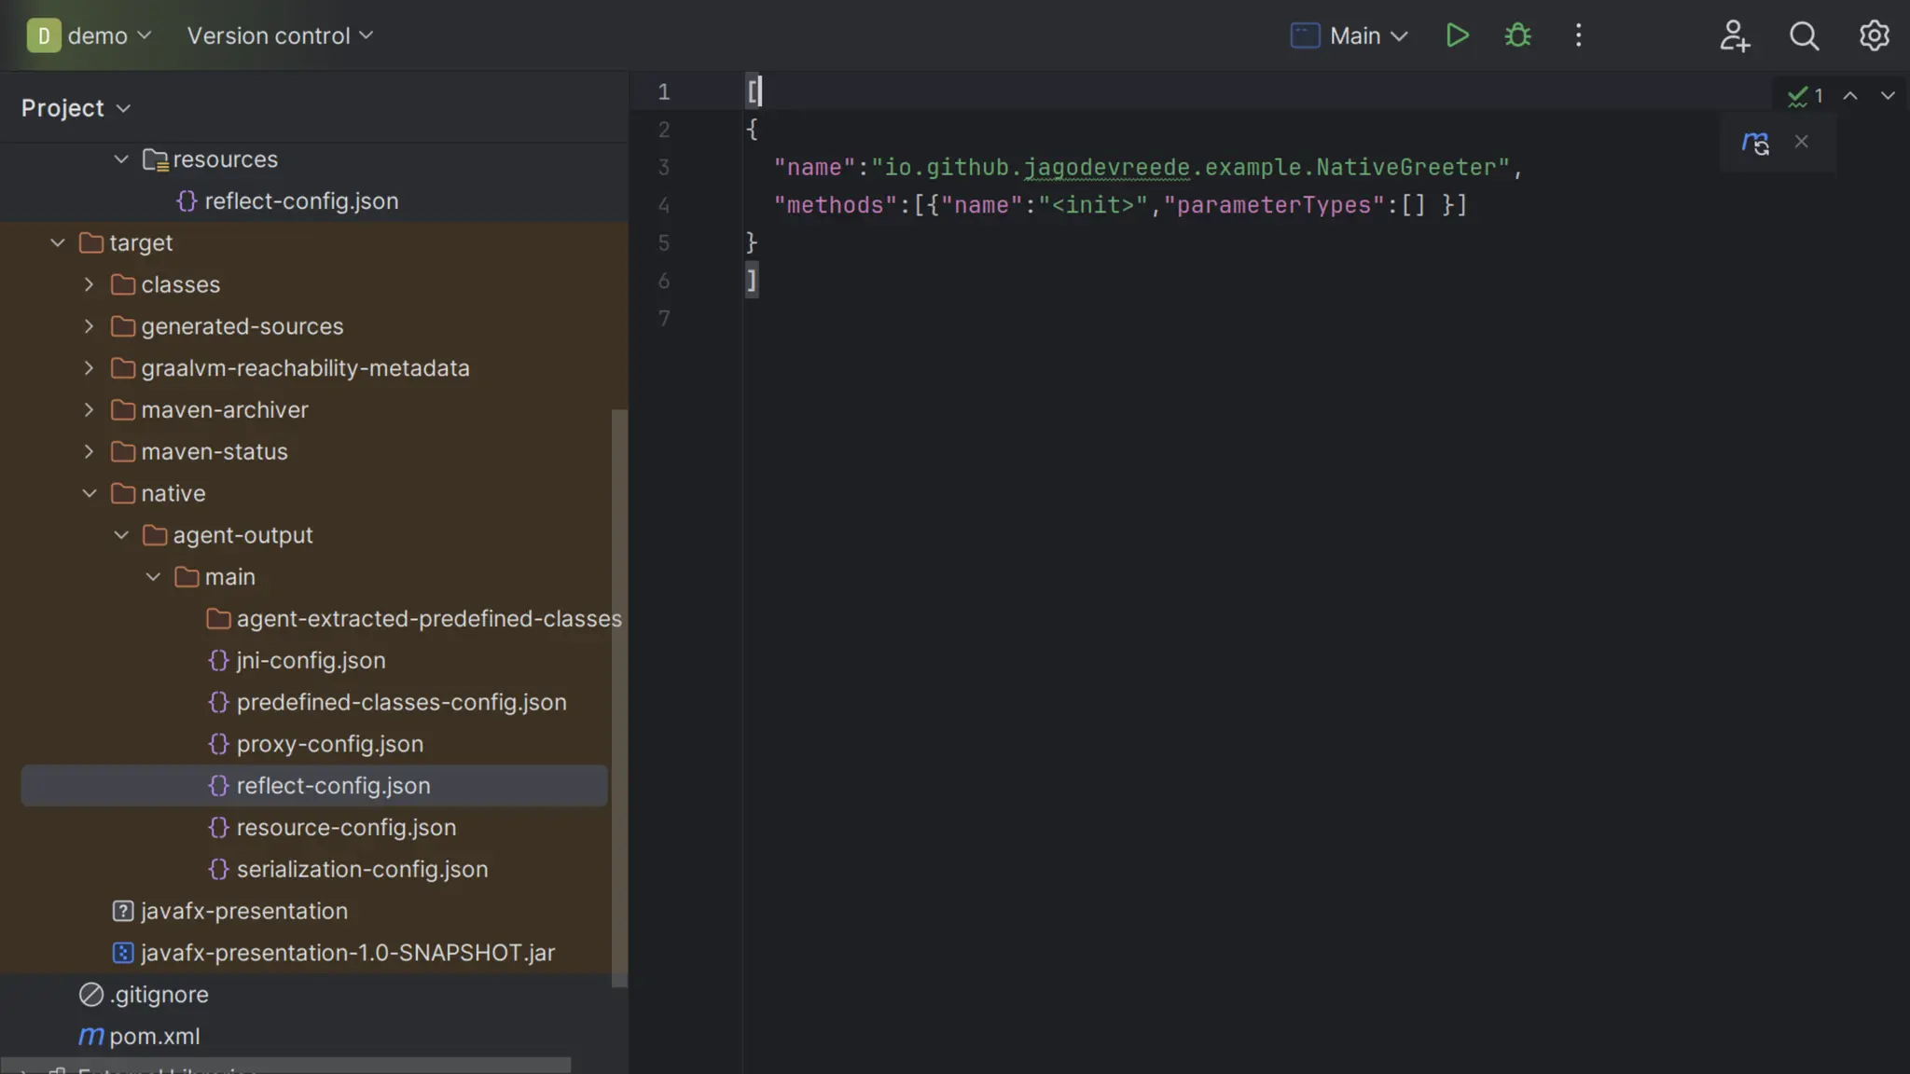Image resolution: width=1910 pixels, height=1074 pixels.
Task: Run the Main configuration with play button
Action: tap(1457, 35)
